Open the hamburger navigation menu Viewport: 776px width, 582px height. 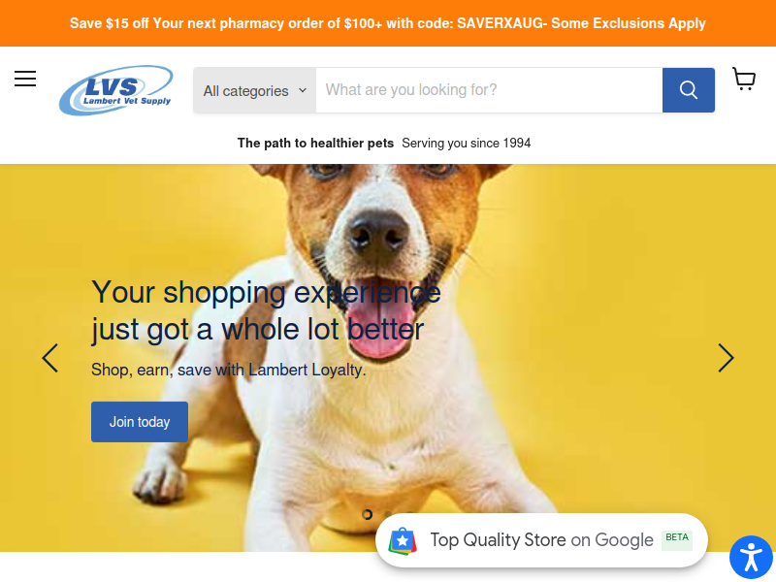point(25,79)
